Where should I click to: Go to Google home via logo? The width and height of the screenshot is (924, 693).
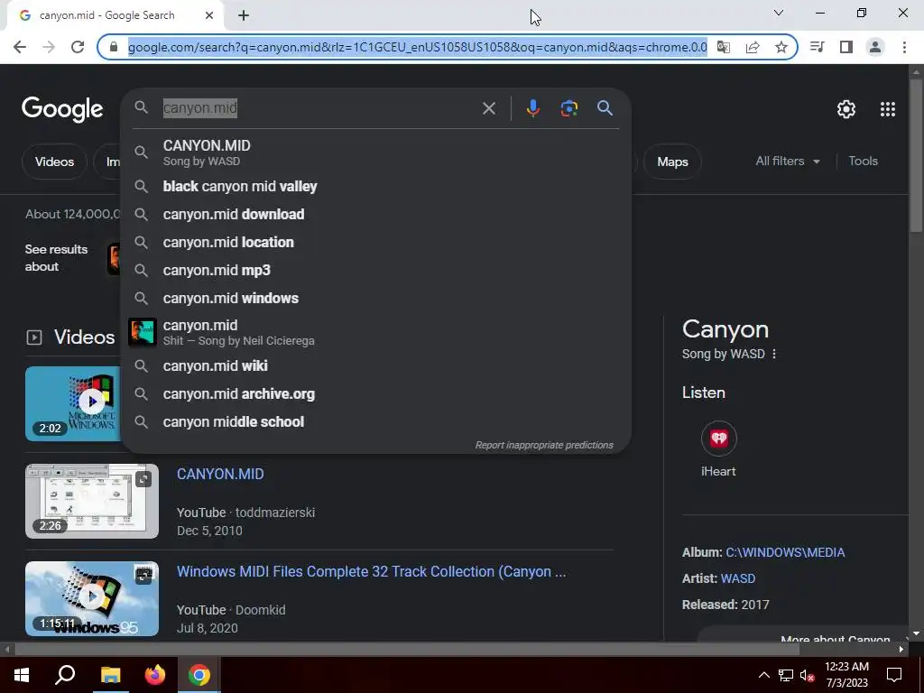pyautogui.click(x=62, y=109)
